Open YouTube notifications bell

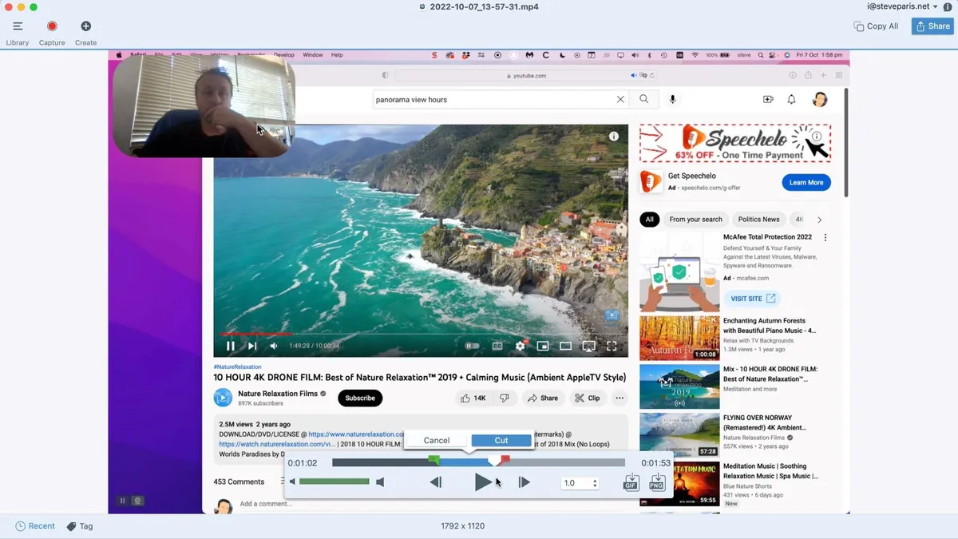(x=791, y=100)
